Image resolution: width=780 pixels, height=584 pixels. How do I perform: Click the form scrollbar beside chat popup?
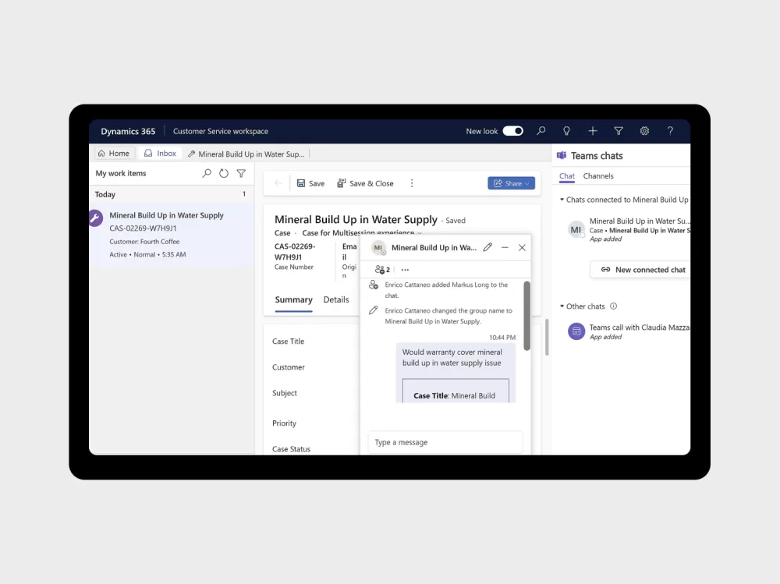pyautogui.click(x=547, y=338)
